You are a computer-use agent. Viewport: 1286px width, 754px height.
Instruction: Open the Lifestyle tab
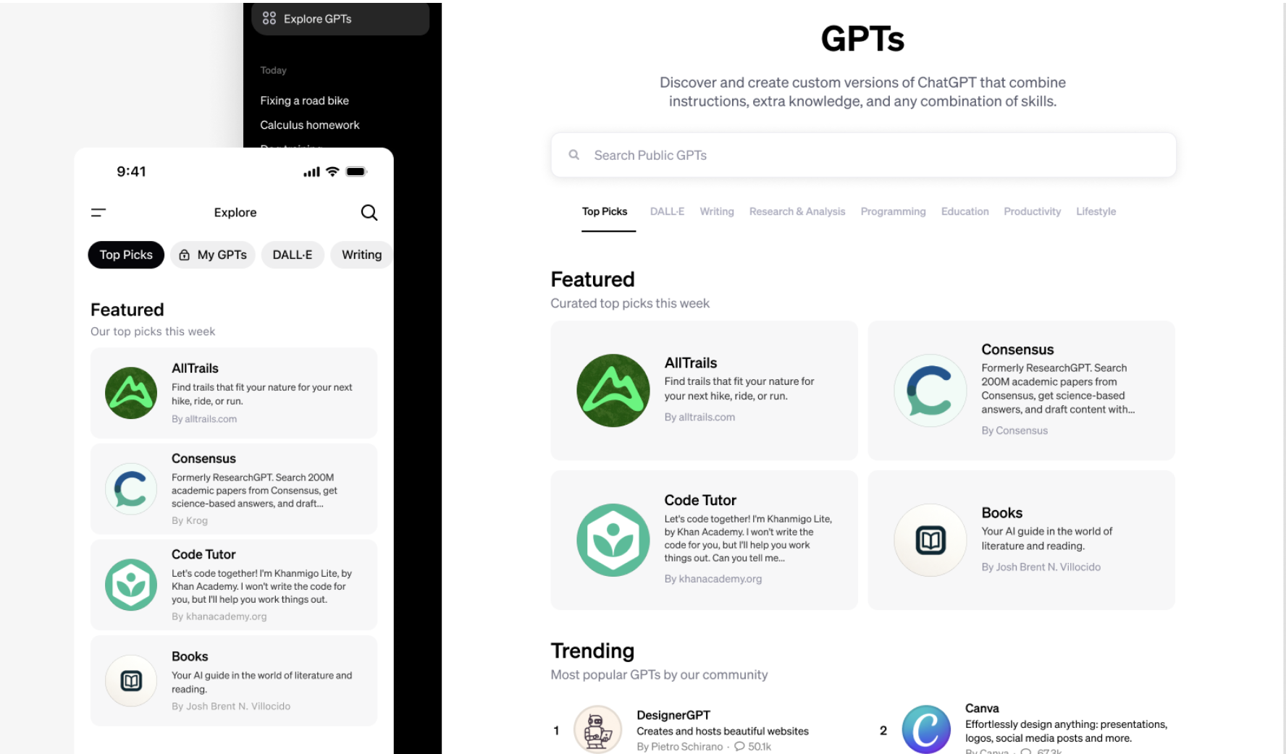pyautogui.click(x=1096, y=211)
